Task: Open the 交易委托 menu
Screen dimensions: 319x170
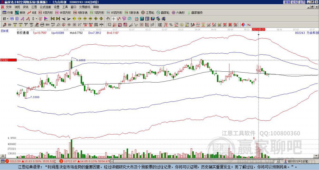Action: [x=85, y=7]
